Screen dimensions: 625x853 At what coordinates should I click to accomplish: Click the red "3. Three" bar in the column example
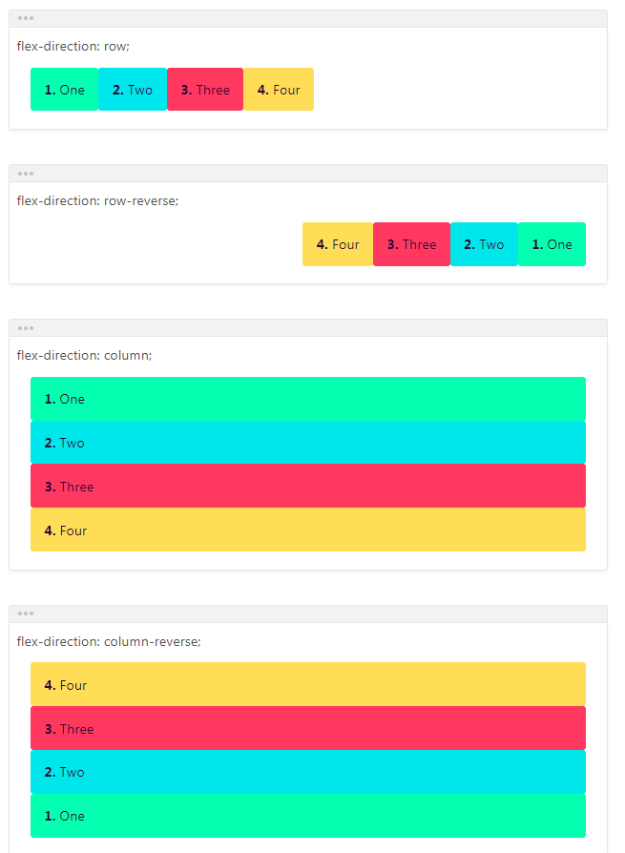[x=307, y=487]
